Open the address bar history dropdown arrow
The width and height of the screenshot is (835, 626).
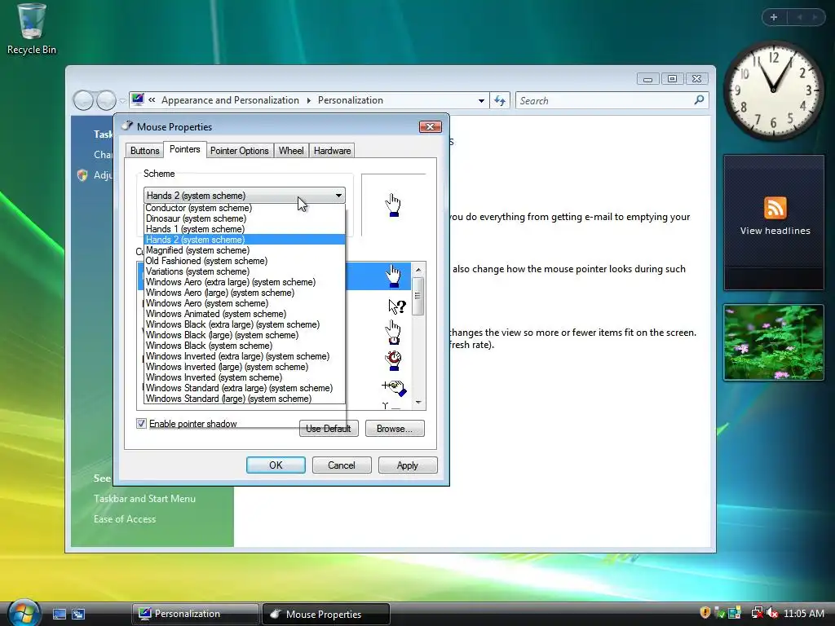tap(481, 100)
